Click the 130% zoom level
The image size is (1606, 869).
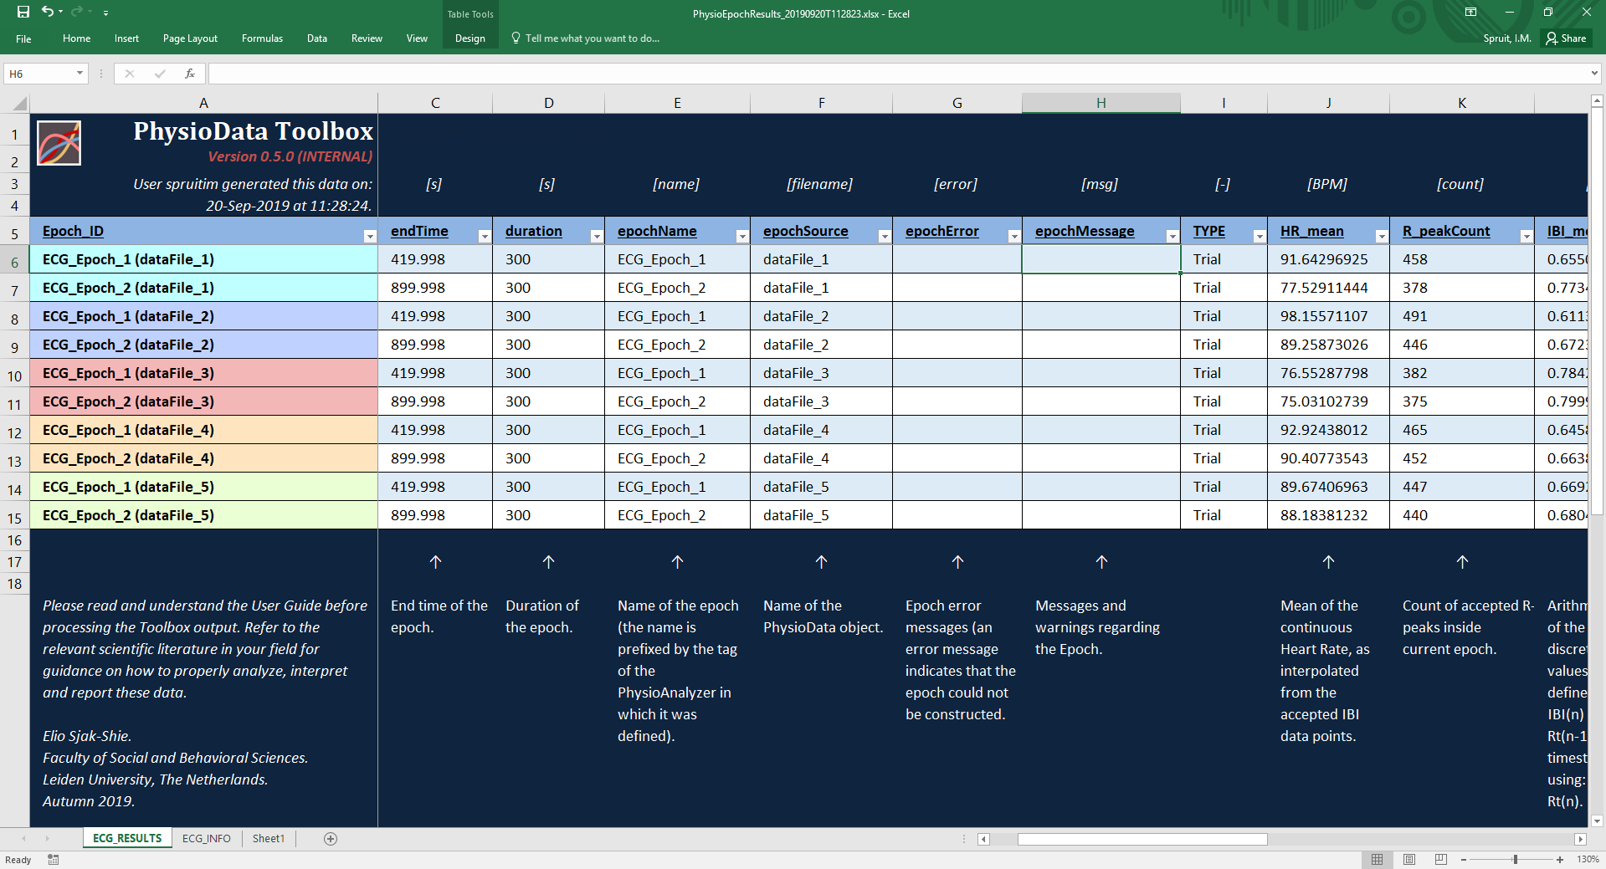(1588, 859)
